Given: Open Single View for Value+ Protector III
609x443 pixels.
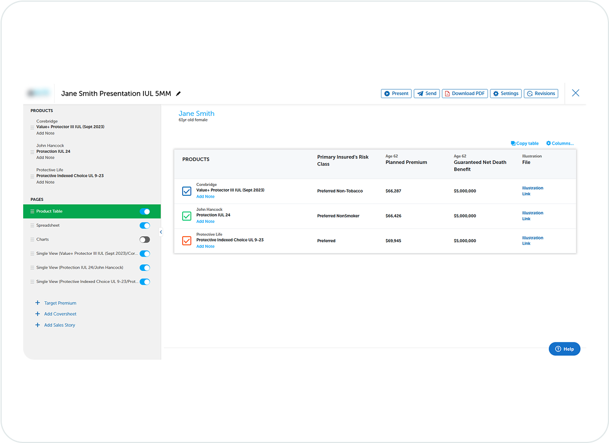Looking at the screenshot, I should point(92,254).
